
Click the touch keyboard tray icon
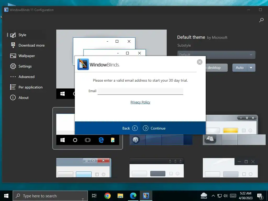pyautogui.click(x=233, y=196)
